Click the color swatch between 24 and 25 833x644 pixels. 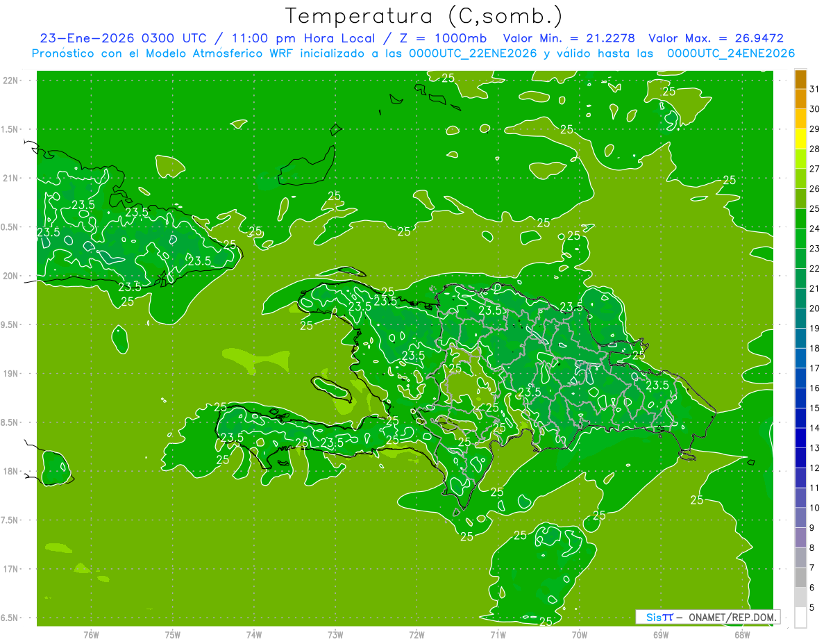click(800, 219)
